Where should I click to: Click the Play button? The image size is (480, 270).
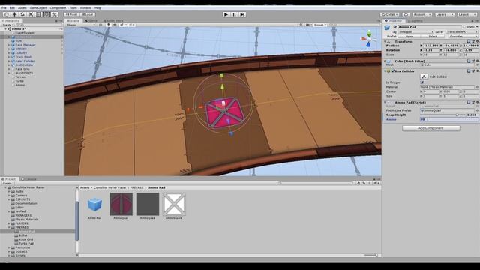(226, 14)
